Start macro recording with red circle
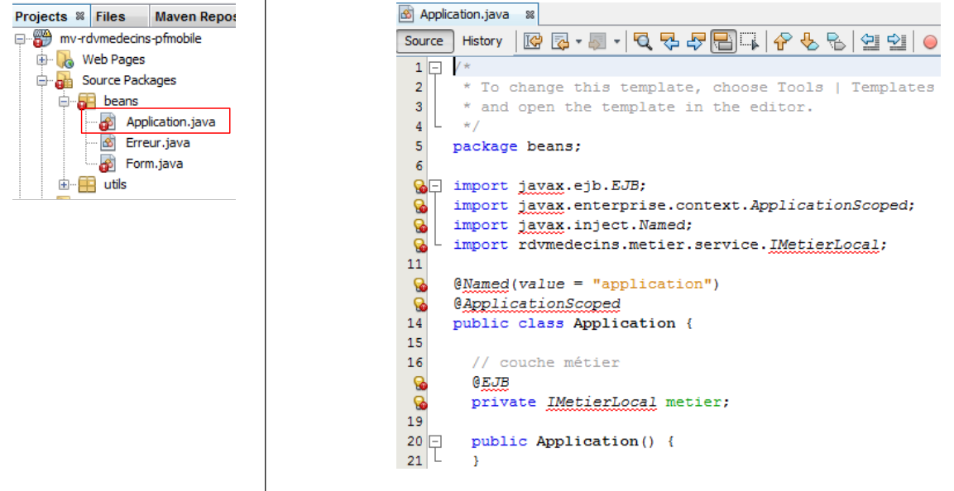Viewport: 954px width, 491px height. point(930,41)
